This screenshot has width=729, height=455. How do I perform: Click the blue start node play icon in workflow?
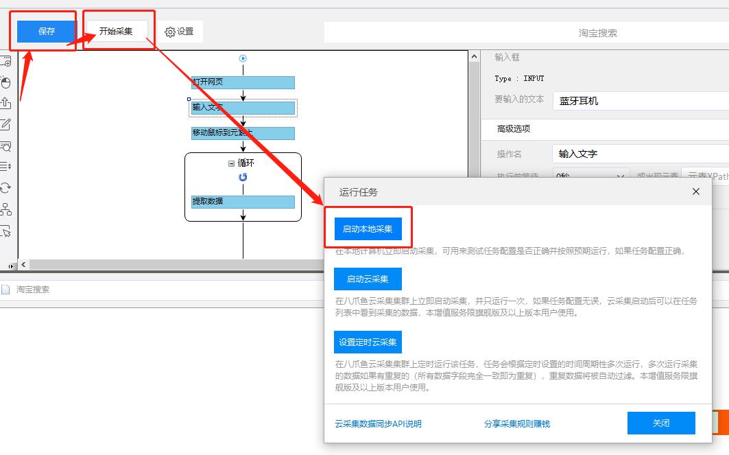[243, 58]
